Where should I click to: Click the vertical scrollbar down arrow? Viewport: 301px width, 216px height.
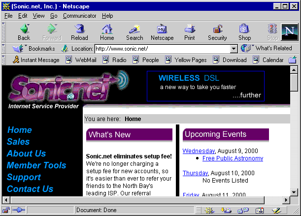(294, 192)
